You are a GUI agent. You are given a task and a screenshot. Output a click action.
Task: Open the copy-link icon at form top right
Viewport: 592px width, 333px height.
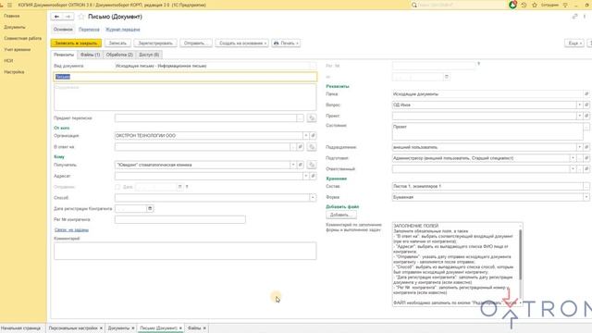574,17
